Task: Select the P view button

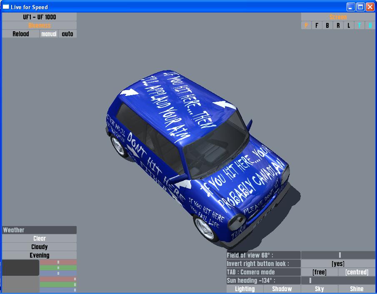Action: pos(306,25)
